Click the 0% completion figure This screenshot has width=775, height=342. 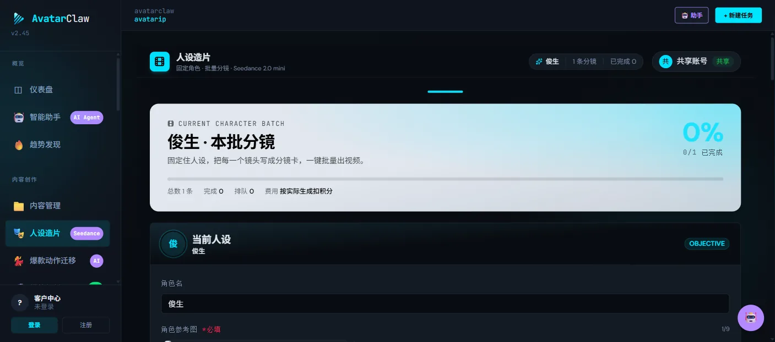(703, 133)
